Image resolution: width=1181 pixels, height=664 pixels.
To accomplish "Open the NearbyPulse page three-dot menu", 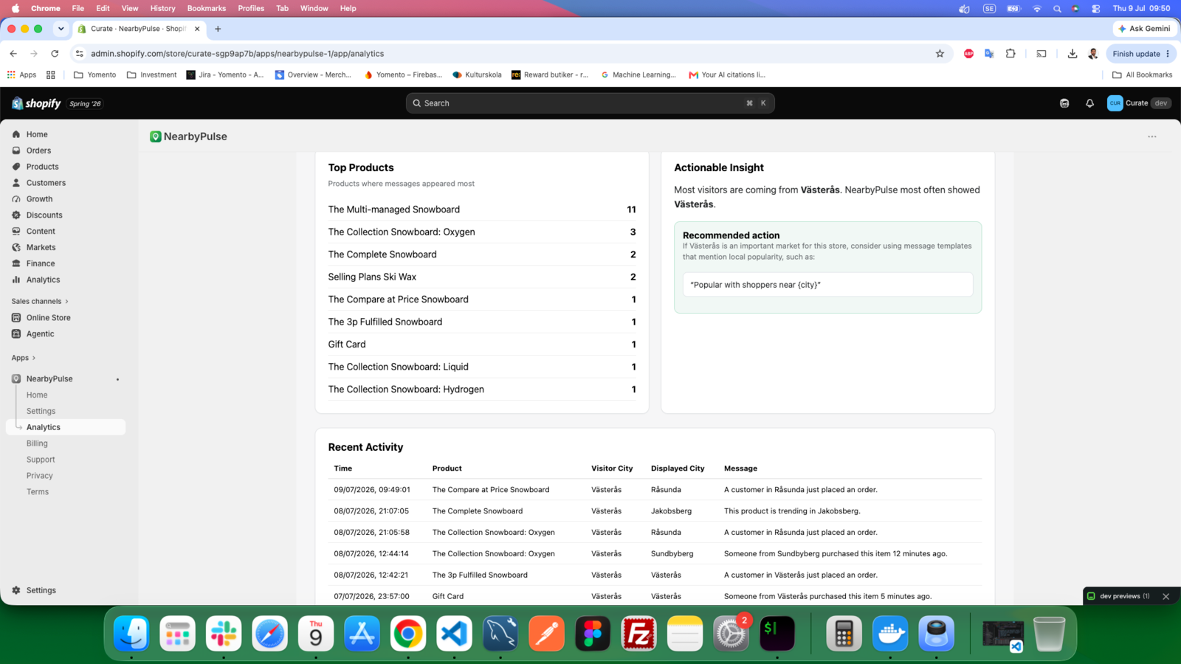I will pyautogui.click(x=1151, y=136).
